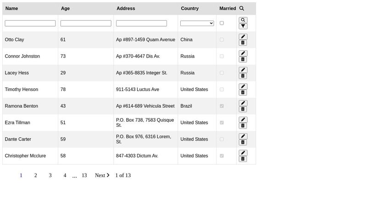The width and height of the screenshot is (367, 206).
Task: Open the Country filter dropdown
Action: 197,23
